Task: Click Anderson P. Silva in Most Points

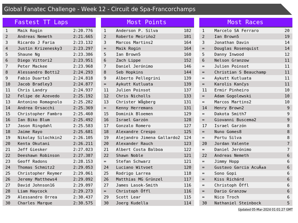Action: point(137,30)
